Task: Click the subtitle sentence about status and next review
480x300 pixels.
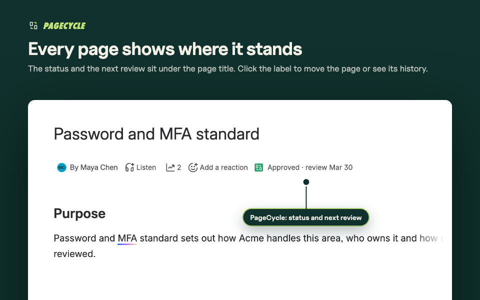Action: click(228, 68)
